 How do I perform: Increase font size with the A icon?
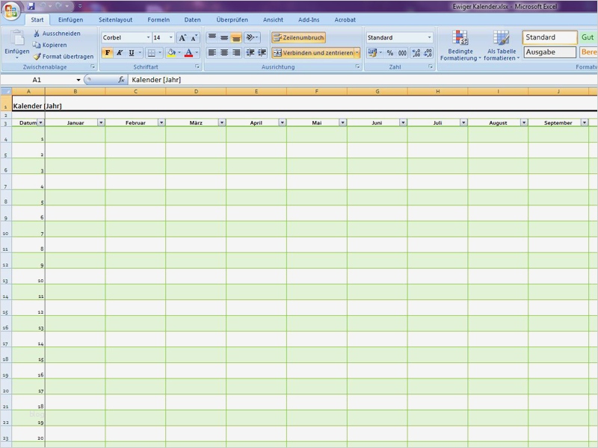184,36
